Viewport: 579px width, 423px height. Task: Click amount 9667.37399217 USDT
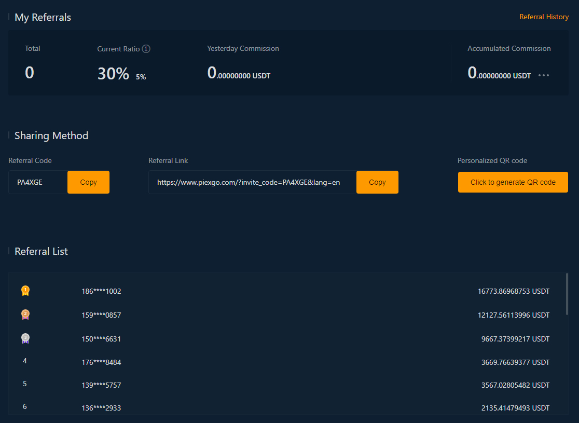515,339
